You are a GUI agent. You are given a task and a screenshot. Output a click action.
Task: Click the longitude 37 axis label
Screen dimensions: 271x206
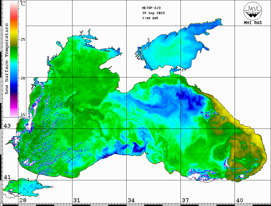[185, 200]
